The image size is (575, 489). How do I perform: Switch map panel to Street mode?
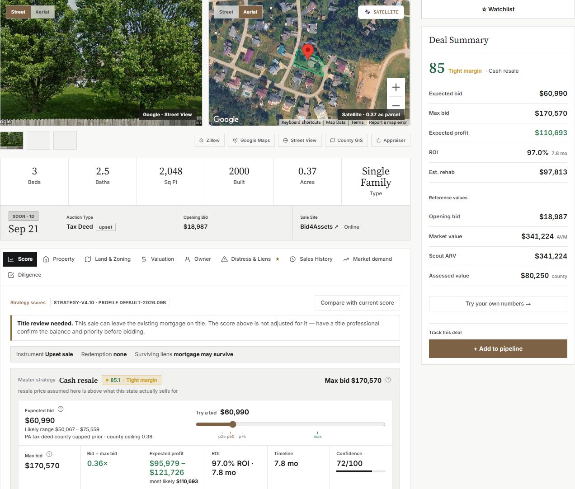pos(226,12)
